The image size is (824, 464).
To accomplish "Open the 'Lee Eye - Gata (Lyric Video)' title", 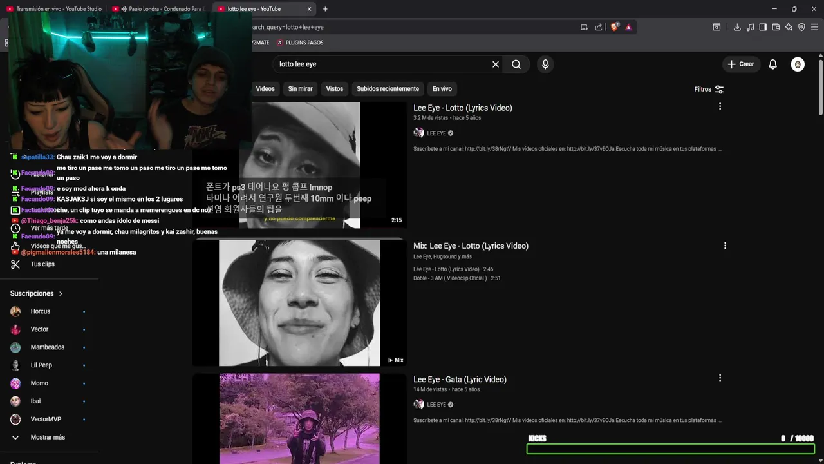I will 460,379.
